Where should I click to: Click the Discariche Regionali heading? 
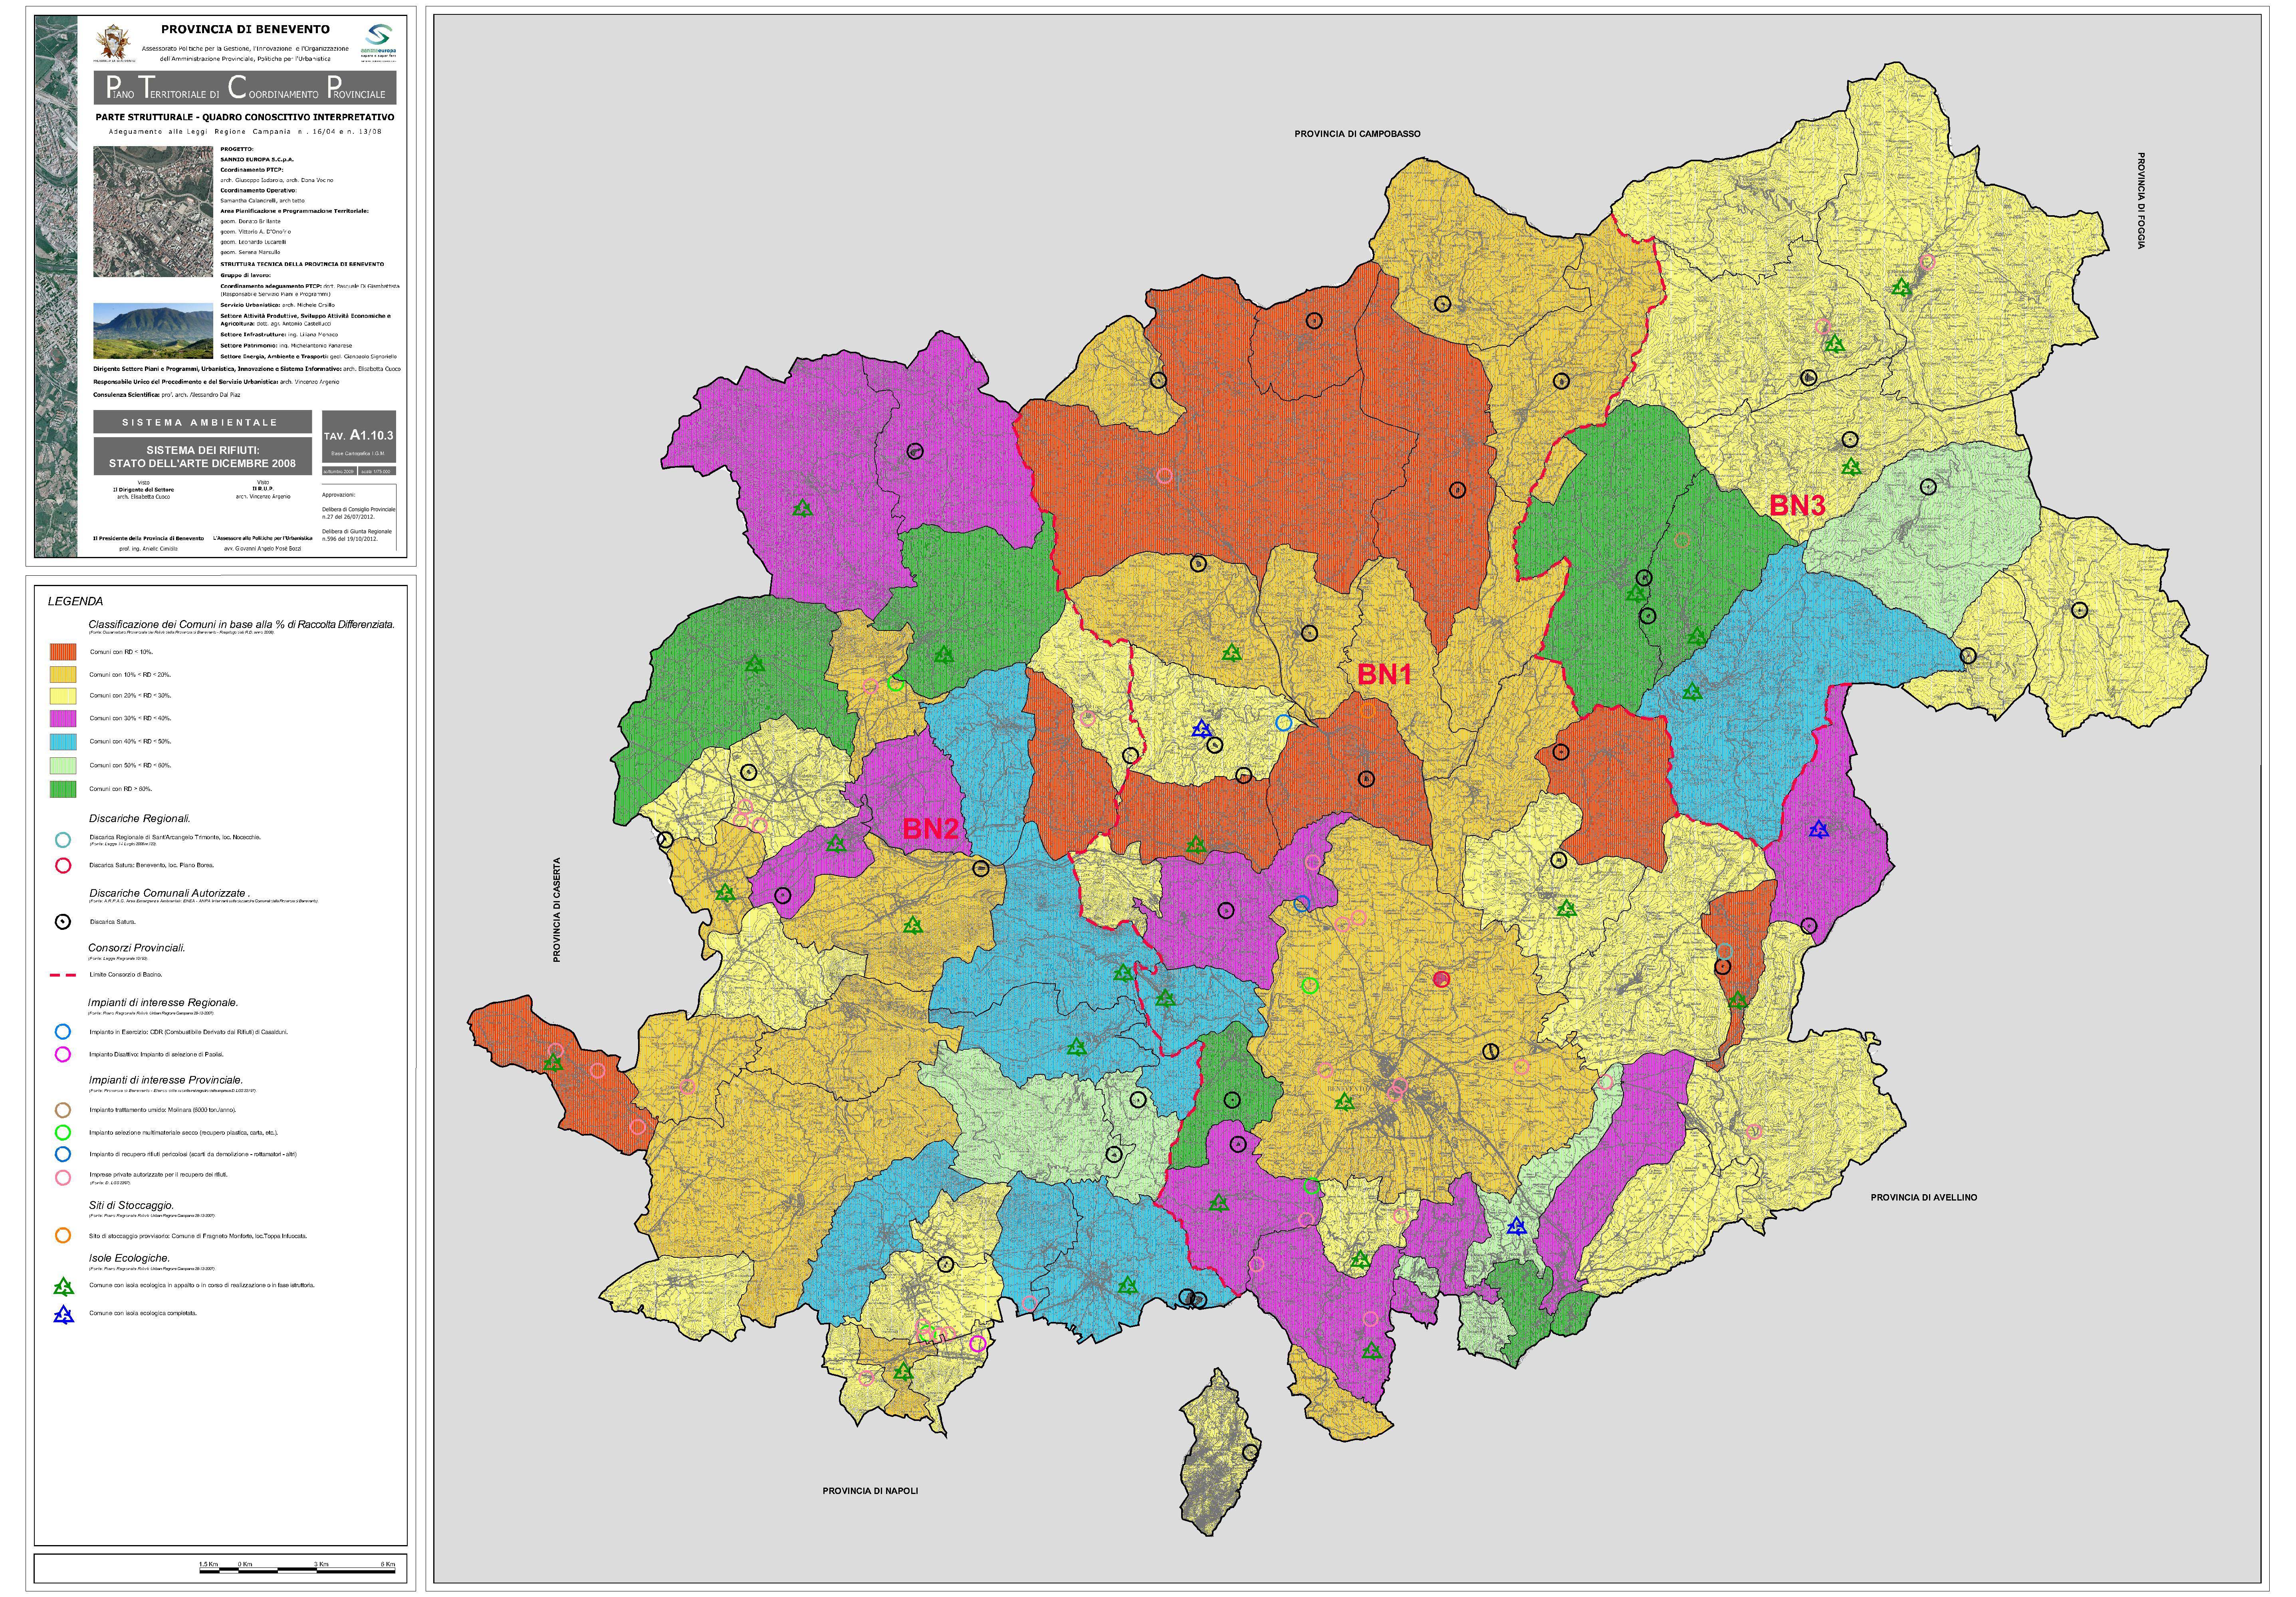point(139,818)
